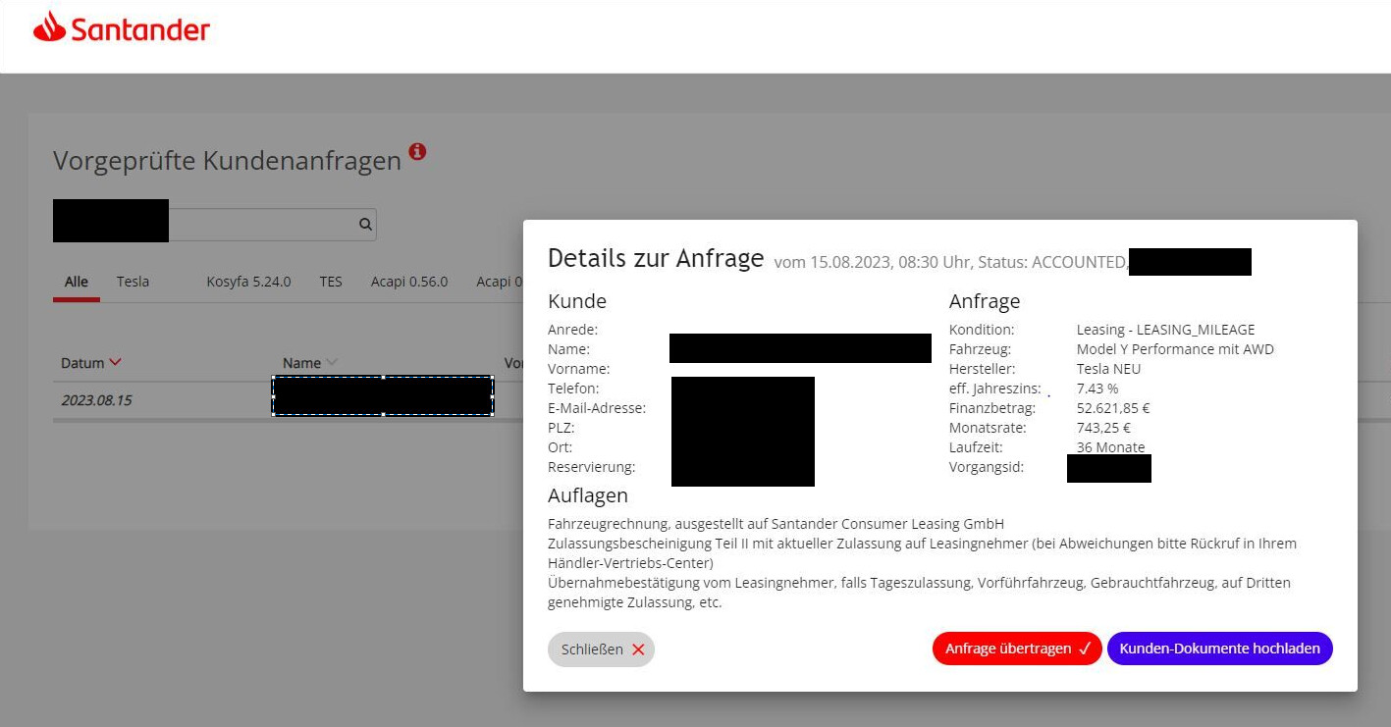The image size is (1391, 727).
Task: Click the Zulassungsbescheinigung Teil II requirement line
Action: click(922, 553)
